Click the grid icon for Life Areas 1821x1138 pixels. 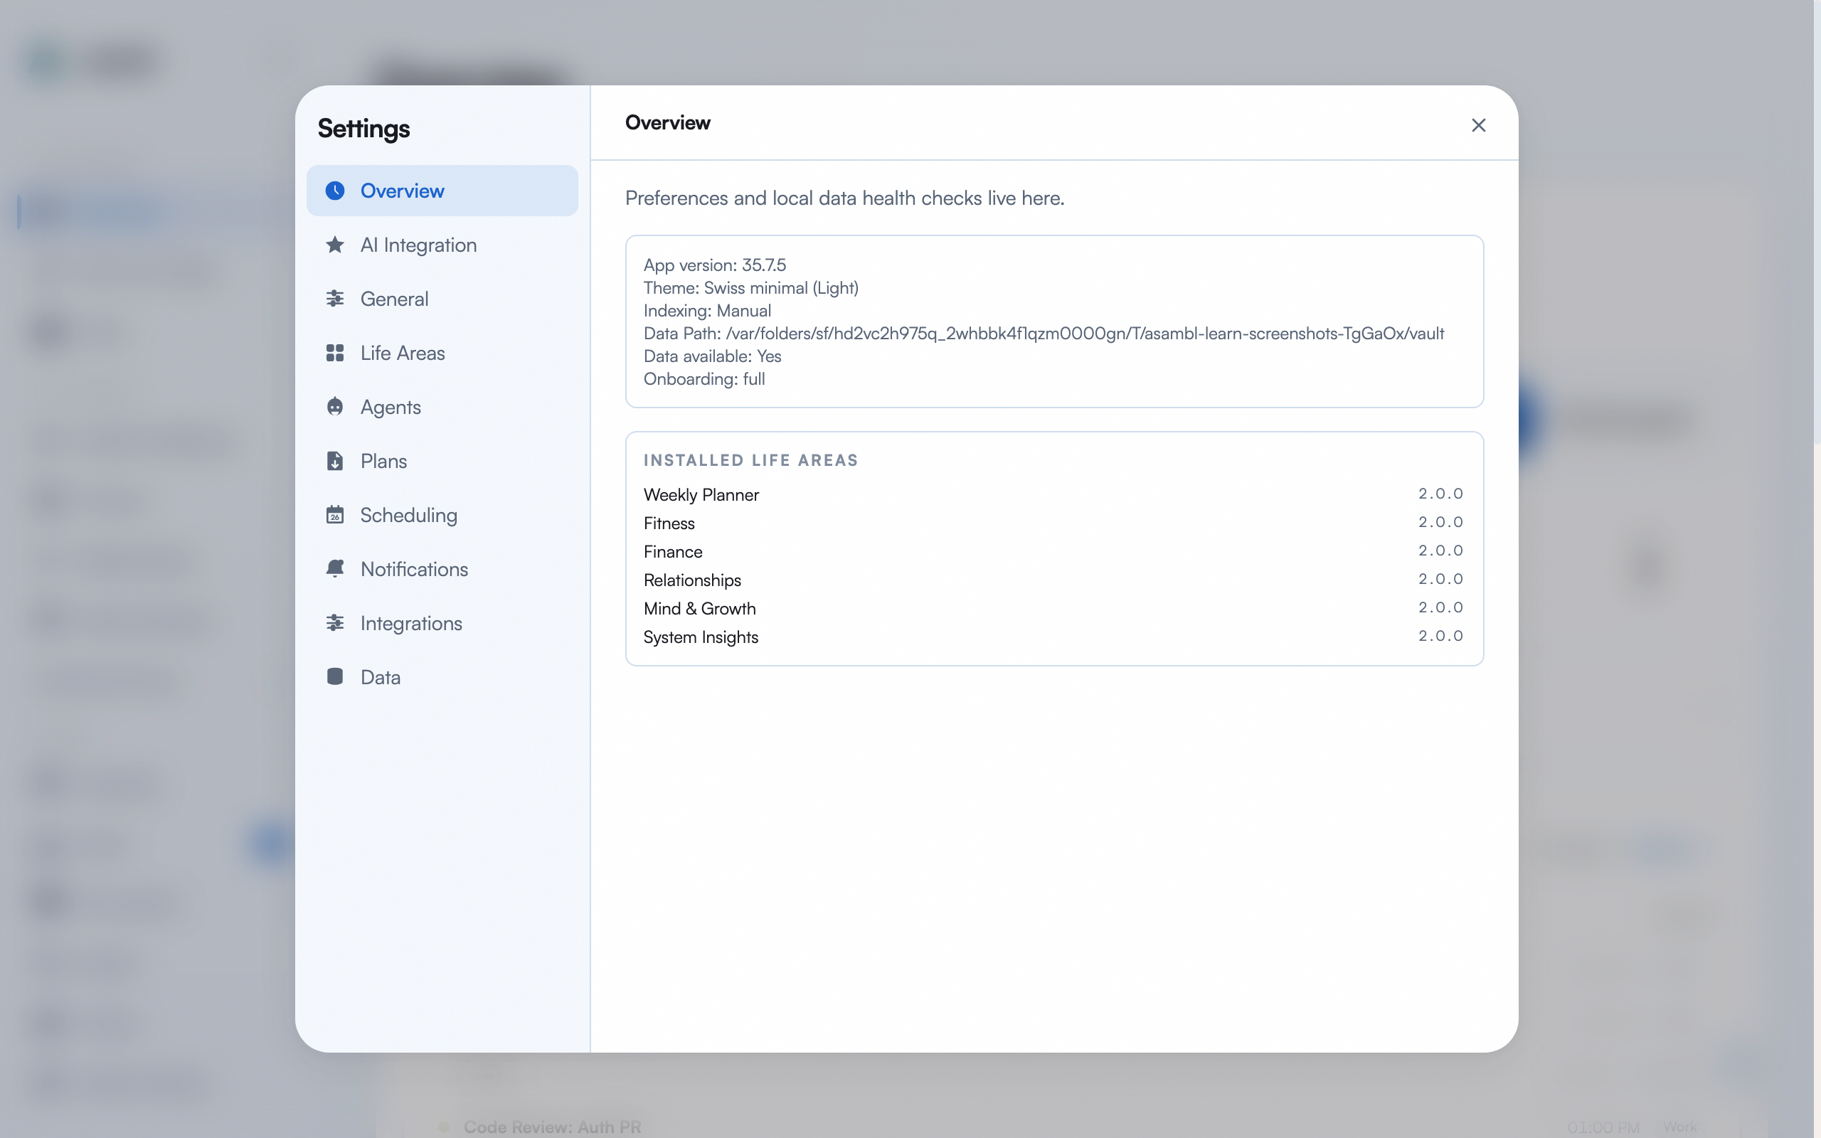(x=335, y=352)
